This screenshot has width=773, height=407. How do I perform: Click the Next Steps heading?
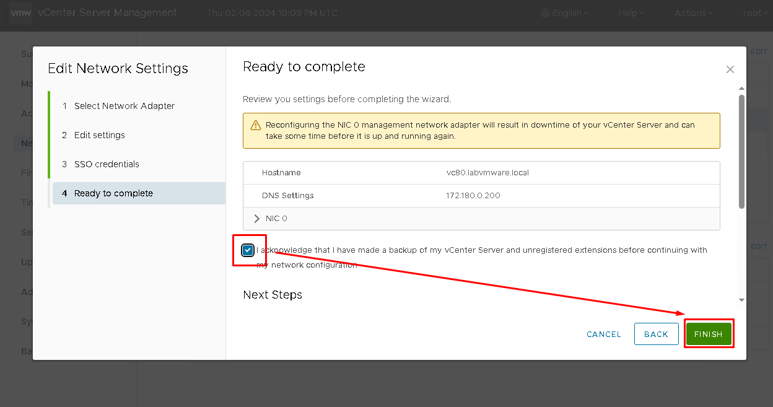[273, 295]
